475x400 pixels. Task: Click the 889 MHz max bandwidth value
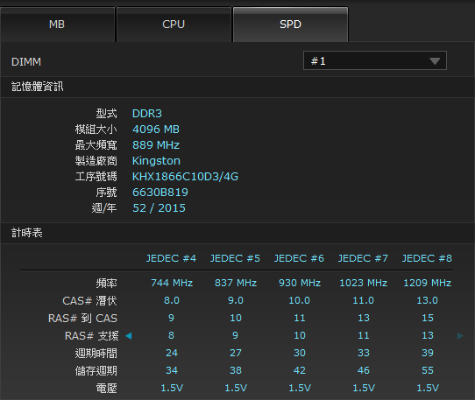point(156,145)
